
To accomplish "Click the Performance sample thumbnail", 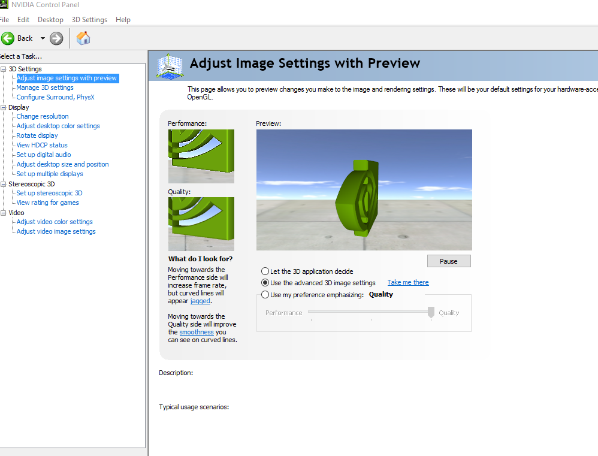I will coord(201,156).
